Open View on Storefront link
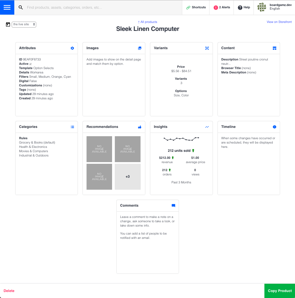Viewport: 295px width, 298px height. [279, 22]
